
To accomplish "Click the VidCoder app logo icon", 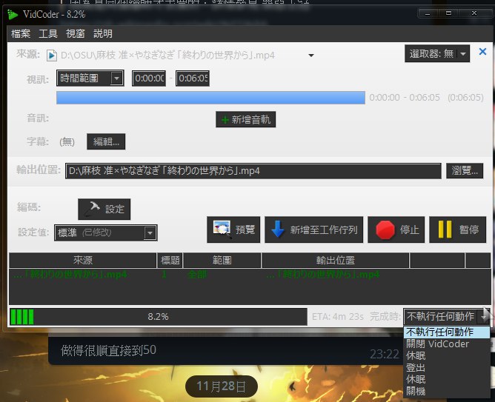I will pos(13,15).
